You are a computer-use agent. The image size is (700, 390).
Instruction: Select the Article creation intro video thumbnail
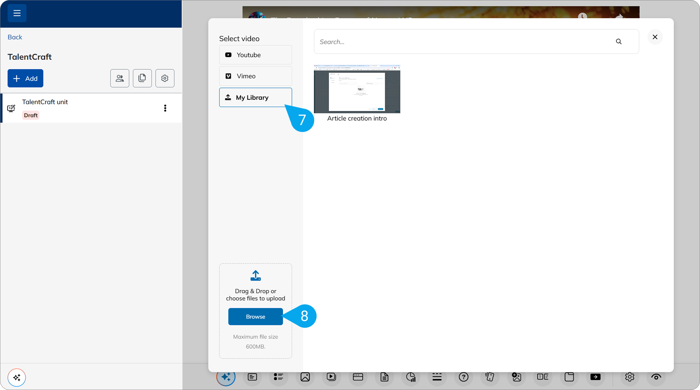[x=357, y=89]
